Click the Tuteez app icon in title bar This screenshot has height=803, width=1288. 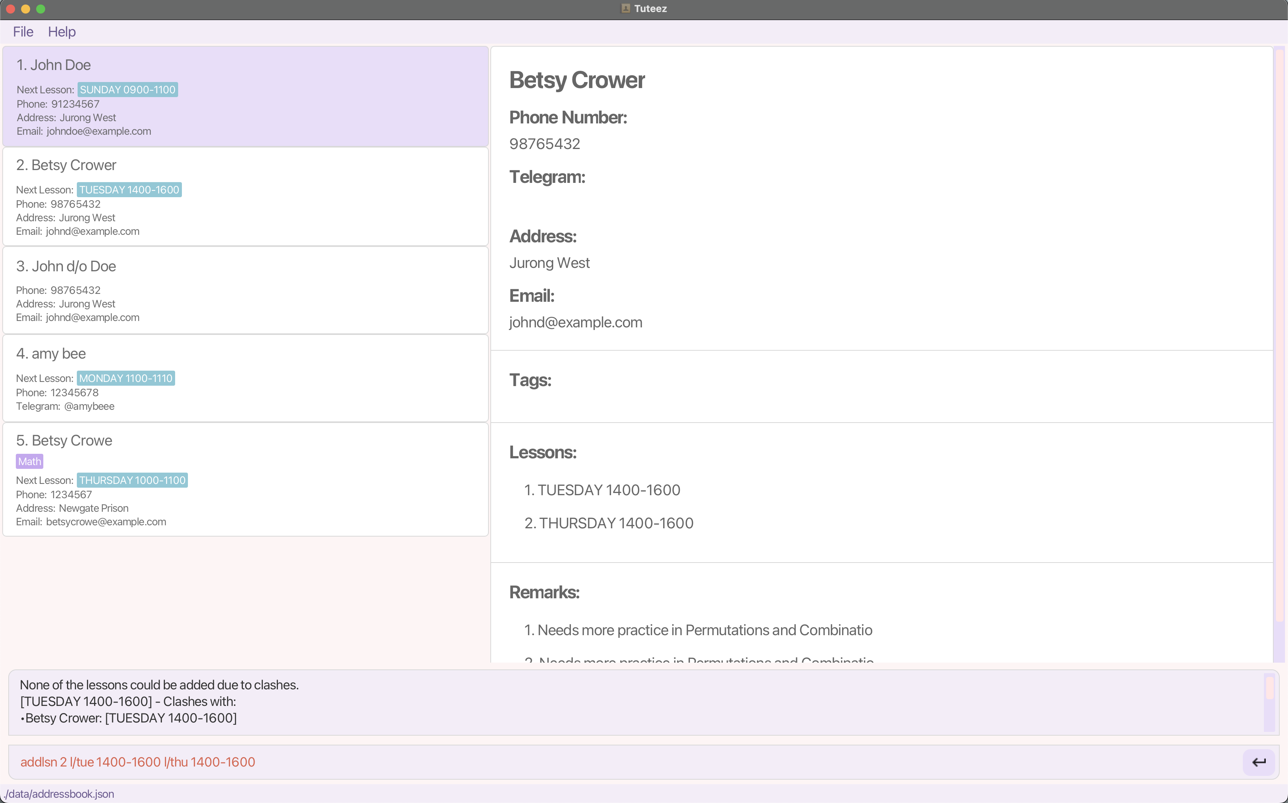pyautogui.click(x=626, y=9)
